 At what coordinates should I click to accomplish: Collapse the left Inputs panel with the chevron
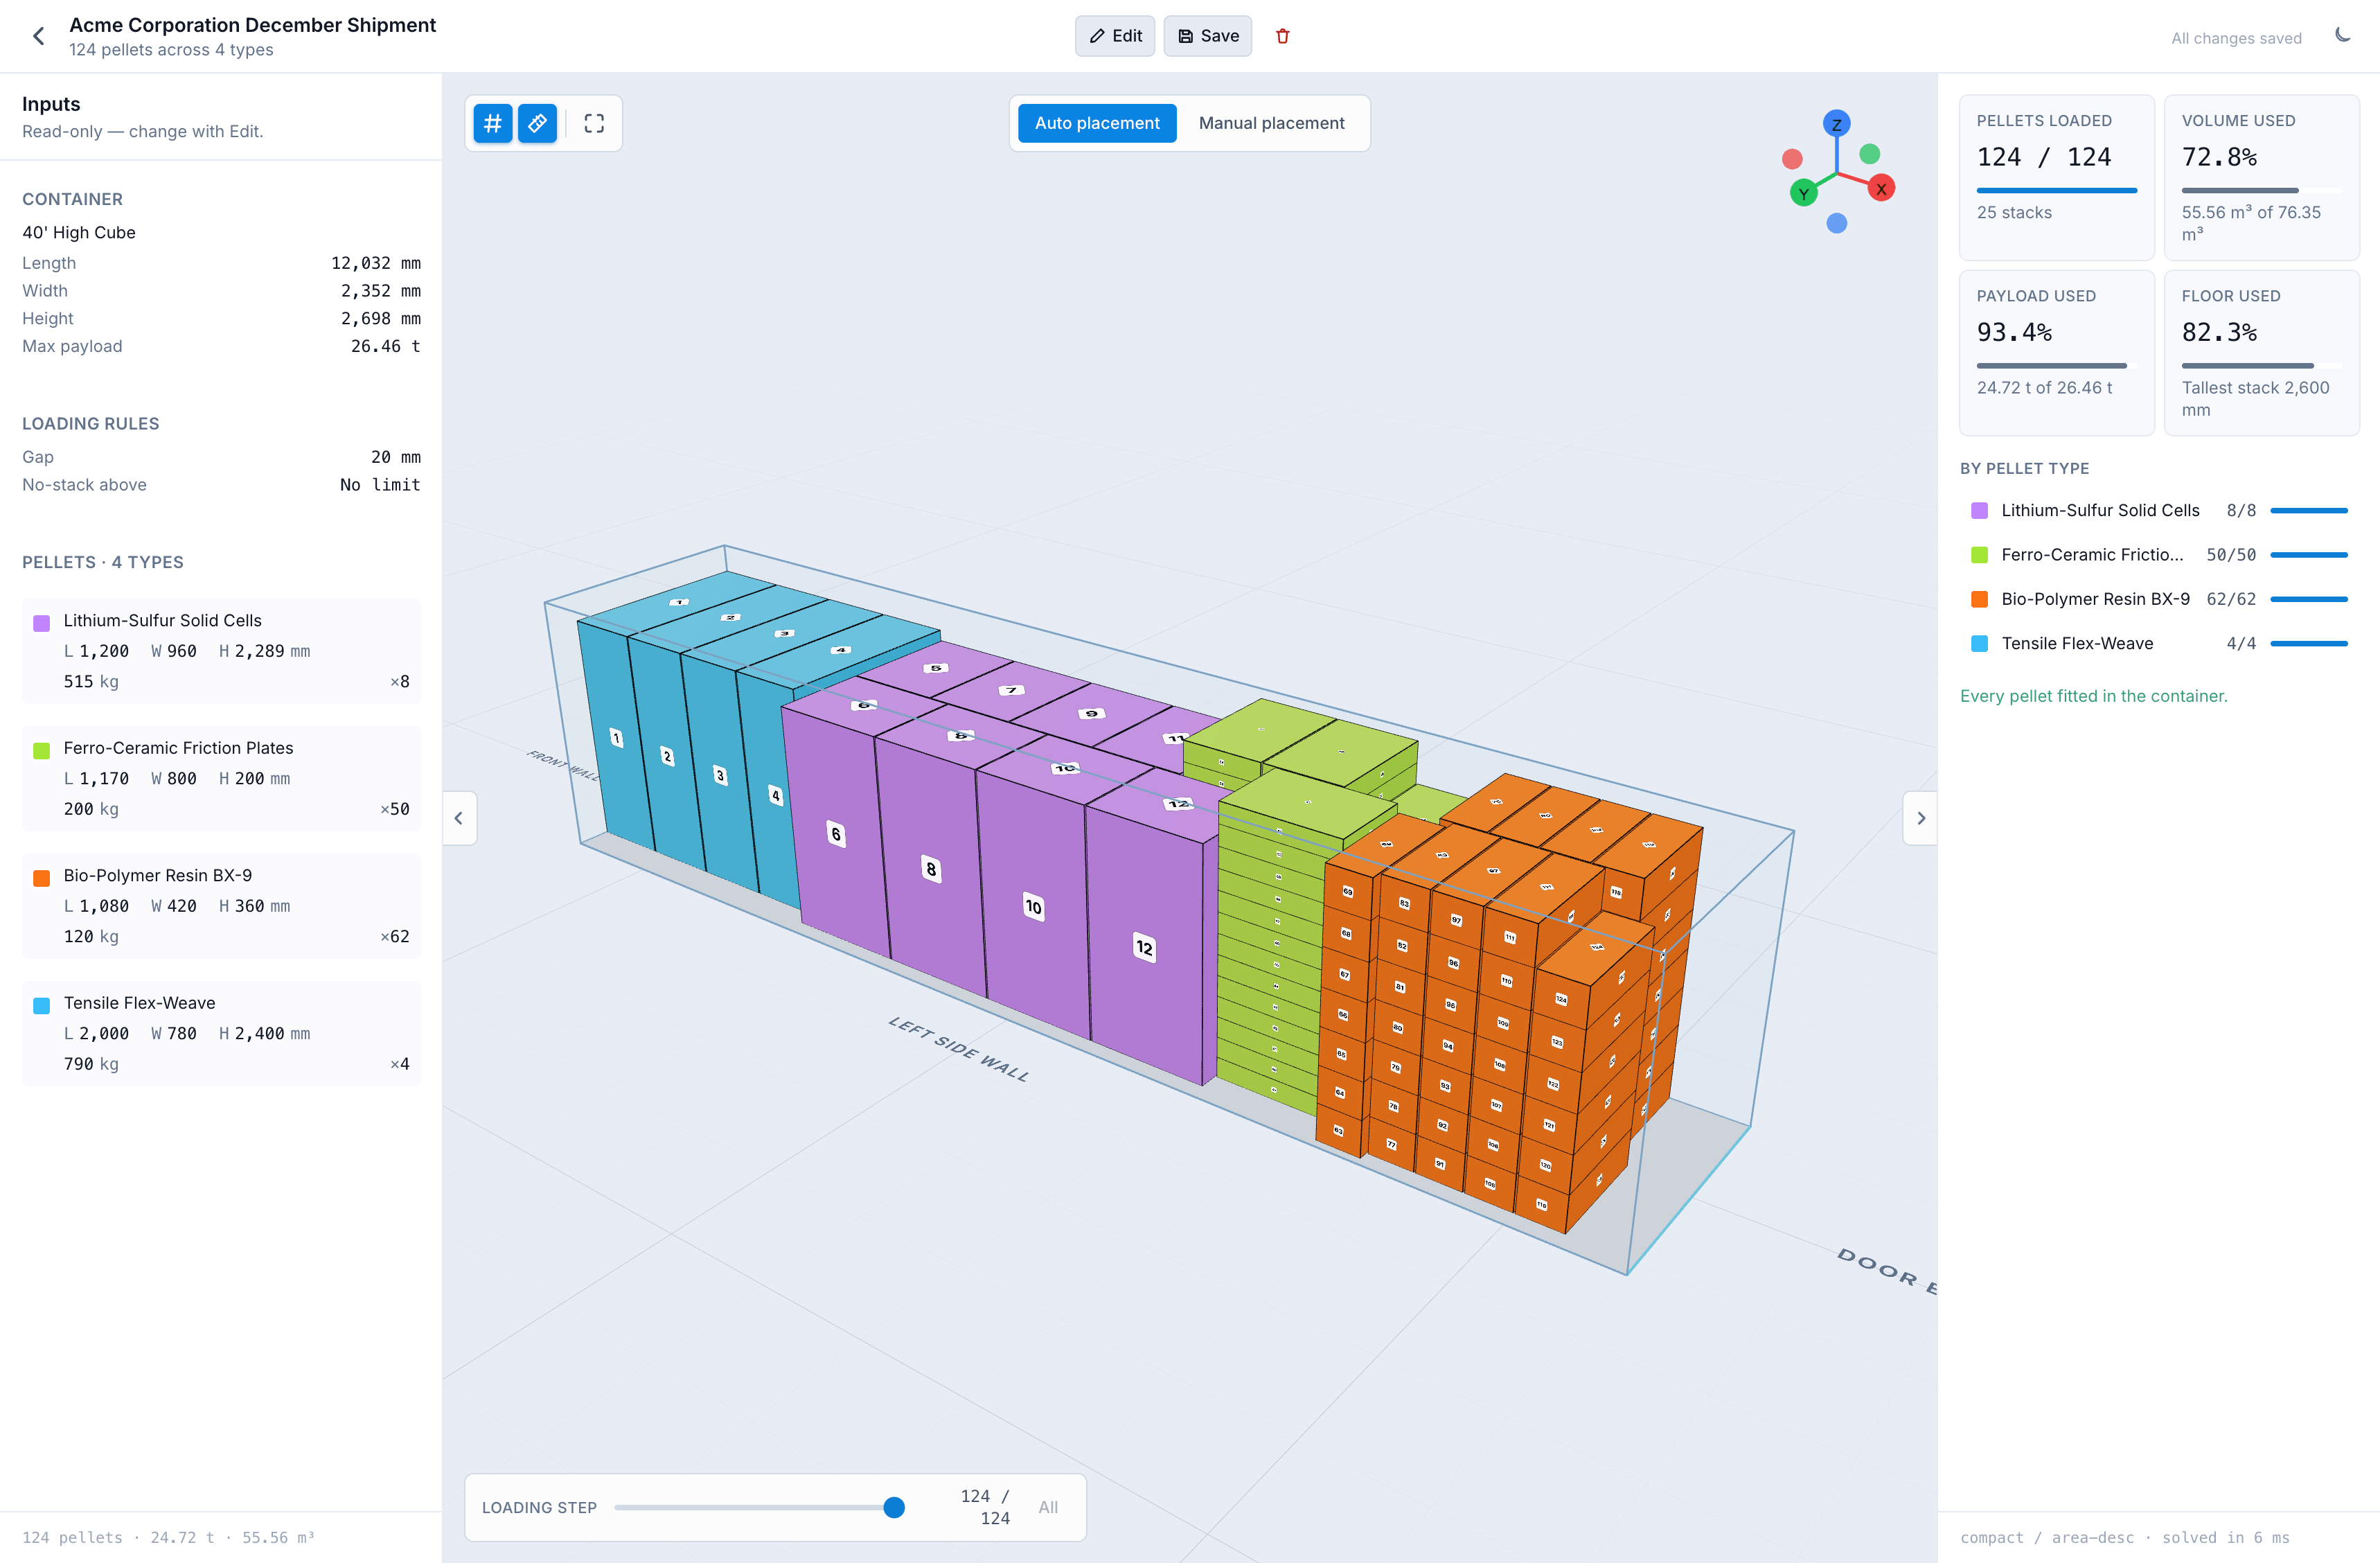click(459, 818)
